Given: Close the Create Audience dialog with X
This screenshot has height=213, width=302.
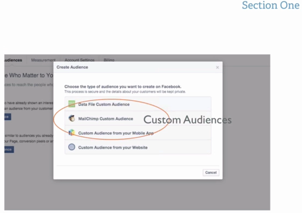Looking at the screenshot, I should [218, 67].
